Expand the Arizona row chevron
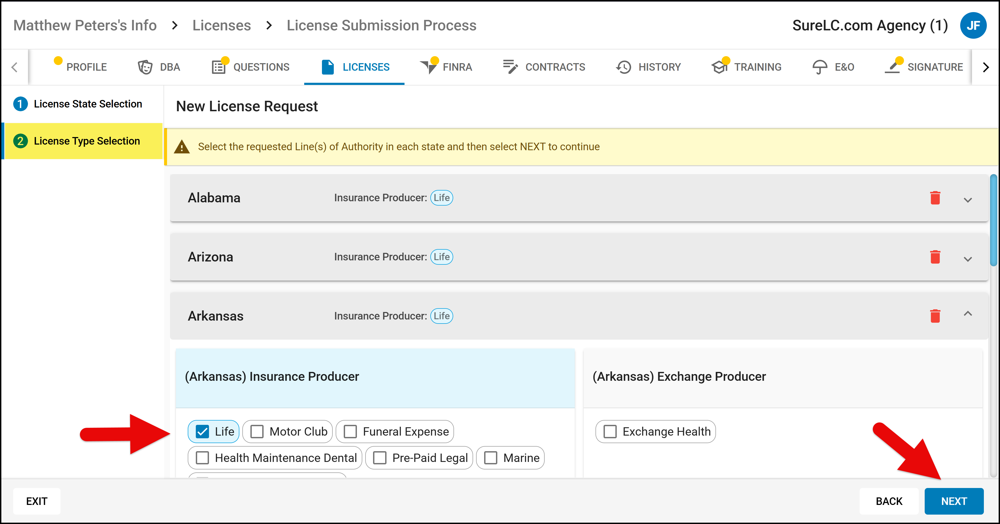 [x=968, y=259]
